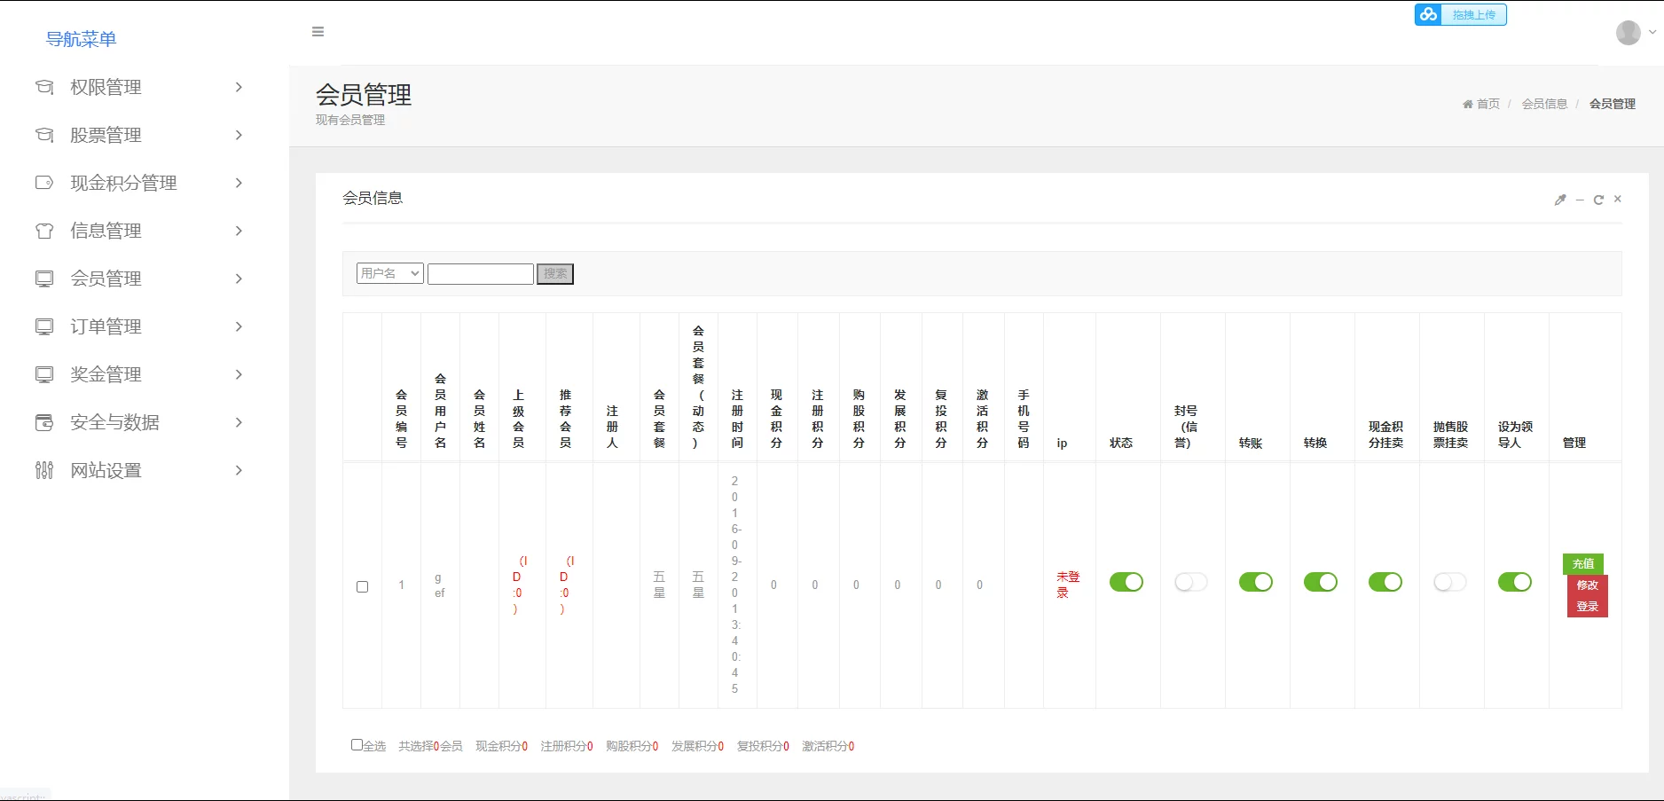The width and height of the screenshot is (1664, 801).
Task: Collapse the 会员信息 panel with minus icon
Action: tap(1580, 200)
